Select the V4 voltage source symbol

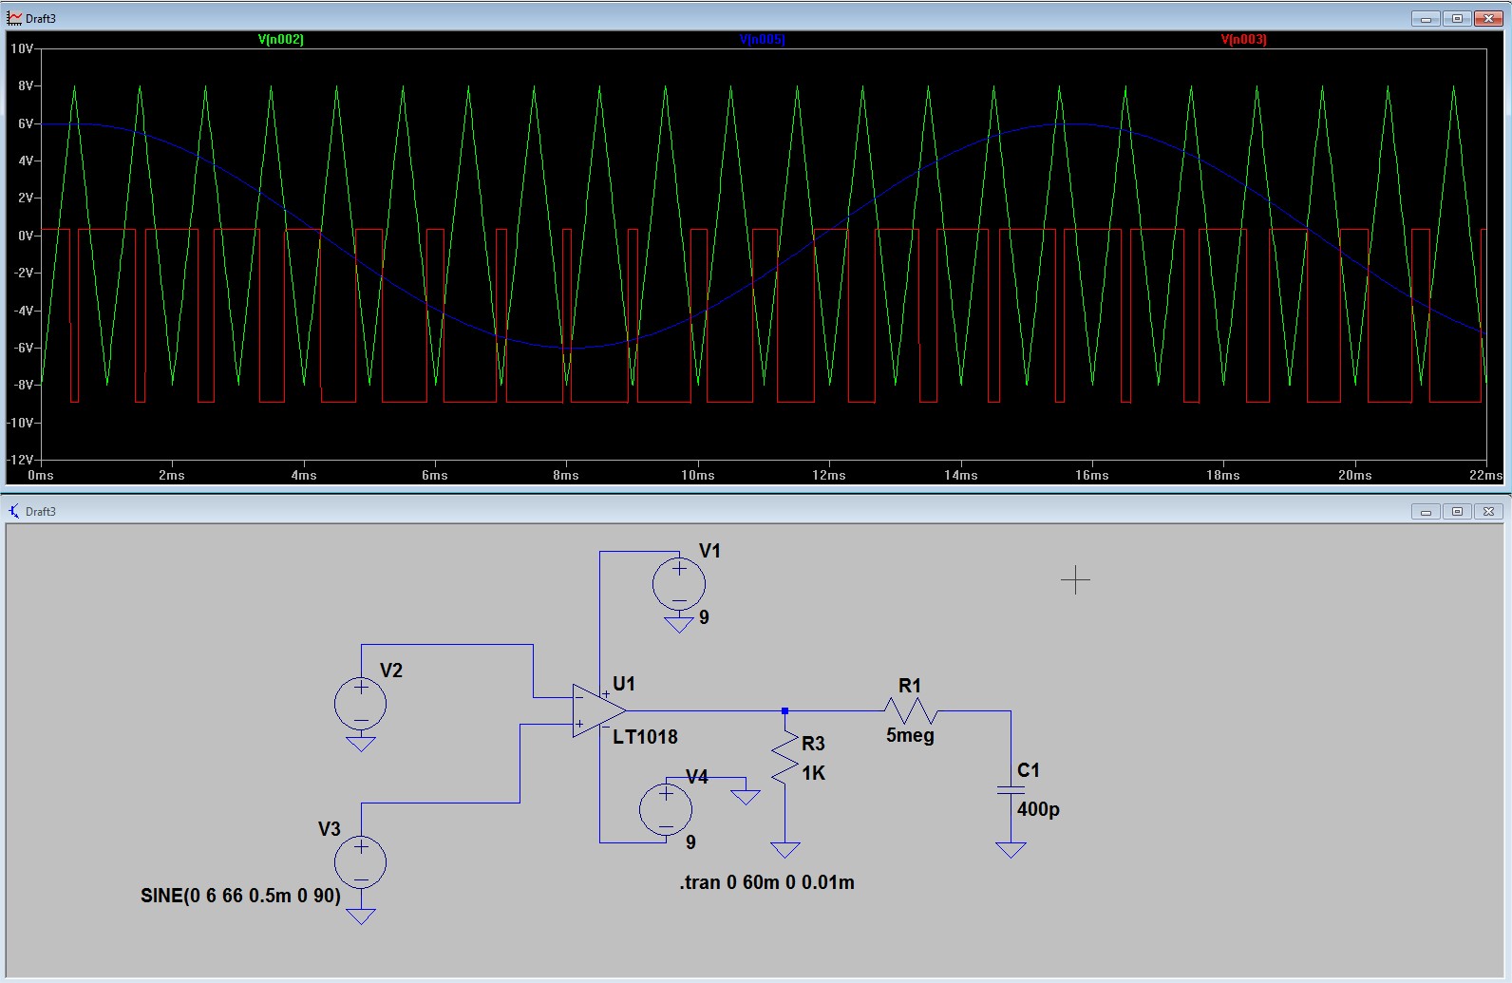666,809
